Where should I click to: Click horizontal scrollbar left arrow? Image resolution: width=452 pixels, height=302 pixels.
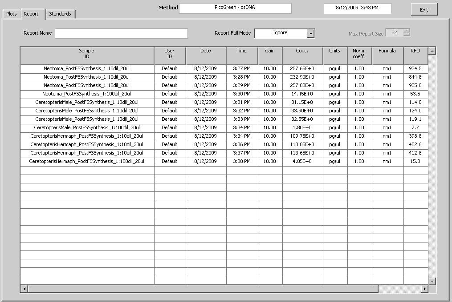(x=24, y=289)
